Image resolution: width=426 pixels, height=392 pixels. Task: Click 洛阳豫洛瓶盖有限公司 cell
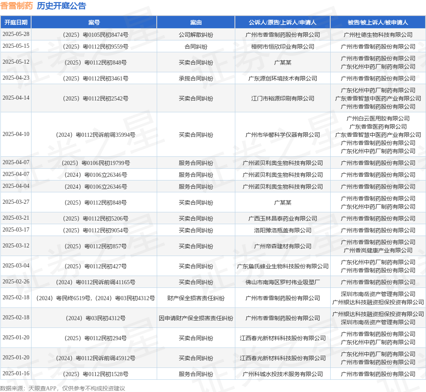tap(282, 230)
